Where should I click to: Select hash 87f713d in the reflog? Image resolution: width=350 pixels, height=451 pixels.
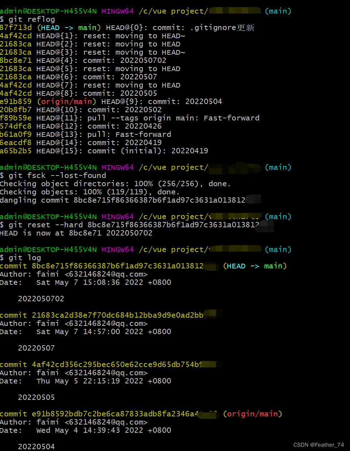[x=16, y=28]
